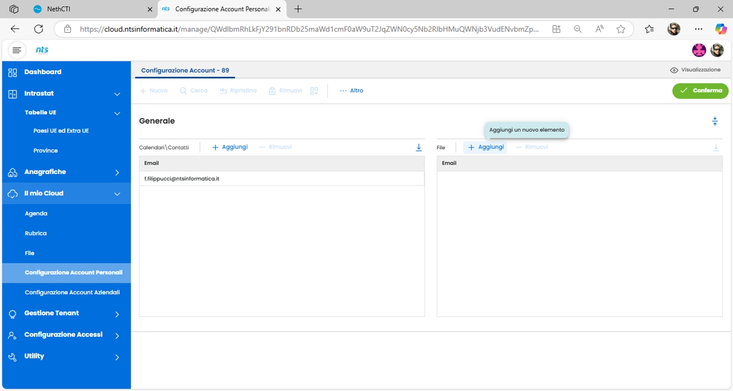The image size is (733, 391).
Task: Open the browser Favorites list icon
Action: click(649, 29)
